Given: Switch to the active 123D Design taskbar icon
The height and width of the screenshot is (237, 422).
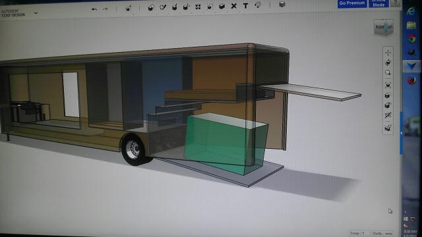Looking at the screenshot, I should point(411,66).
